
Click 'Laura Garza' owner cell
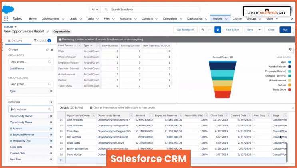[74, 143]
